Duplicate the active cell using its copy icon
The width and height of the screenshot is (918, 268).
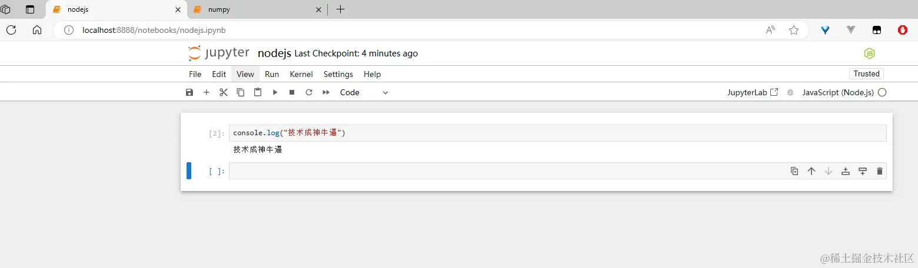pos(794,171)
